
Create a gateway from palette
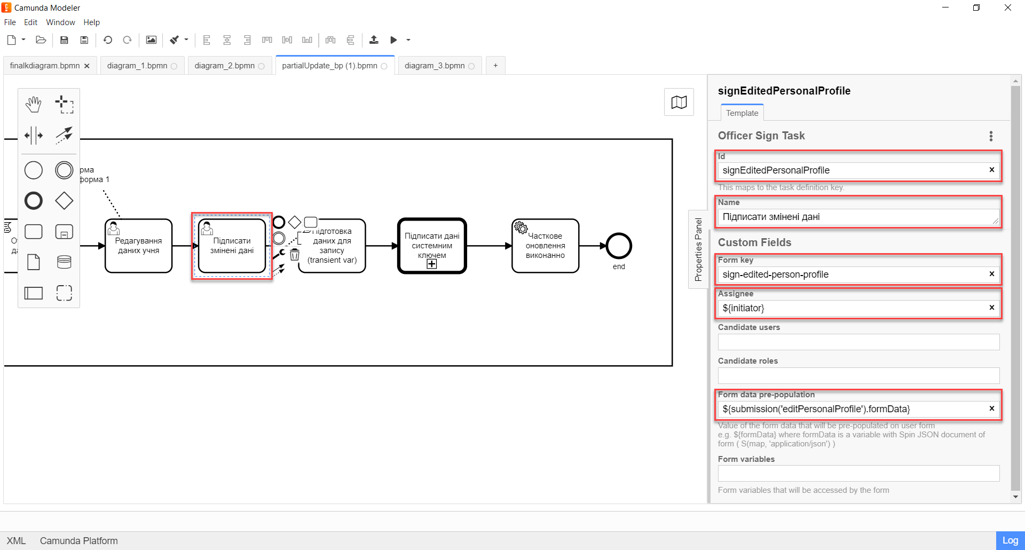(64, 201)
